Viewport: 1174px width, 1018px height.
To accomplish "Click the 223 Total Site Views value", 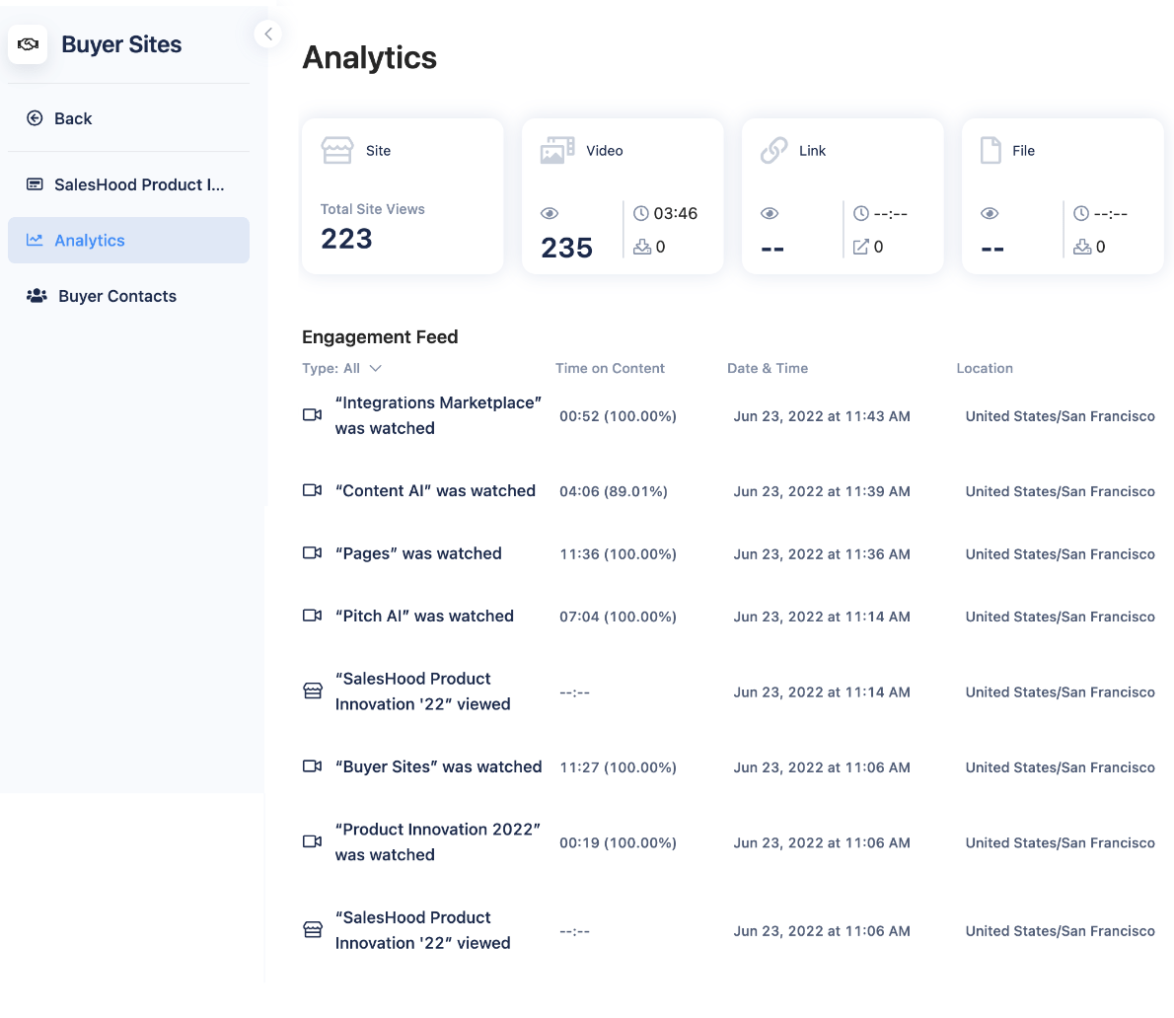I will click(346, 239).
